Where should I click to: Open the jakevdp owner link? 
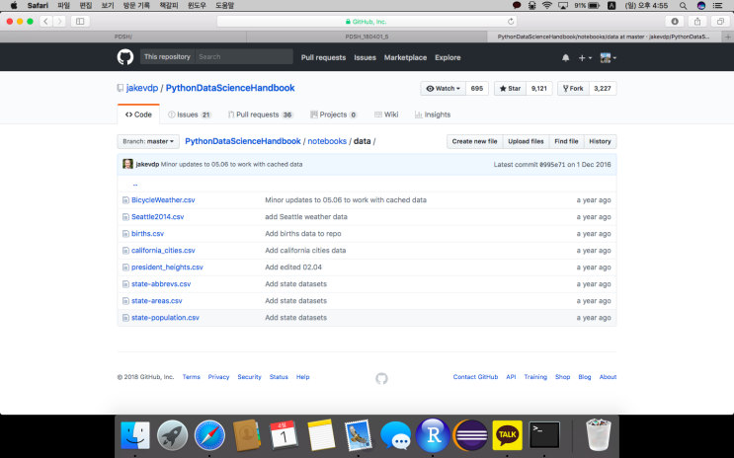click(x=142, y=88)
